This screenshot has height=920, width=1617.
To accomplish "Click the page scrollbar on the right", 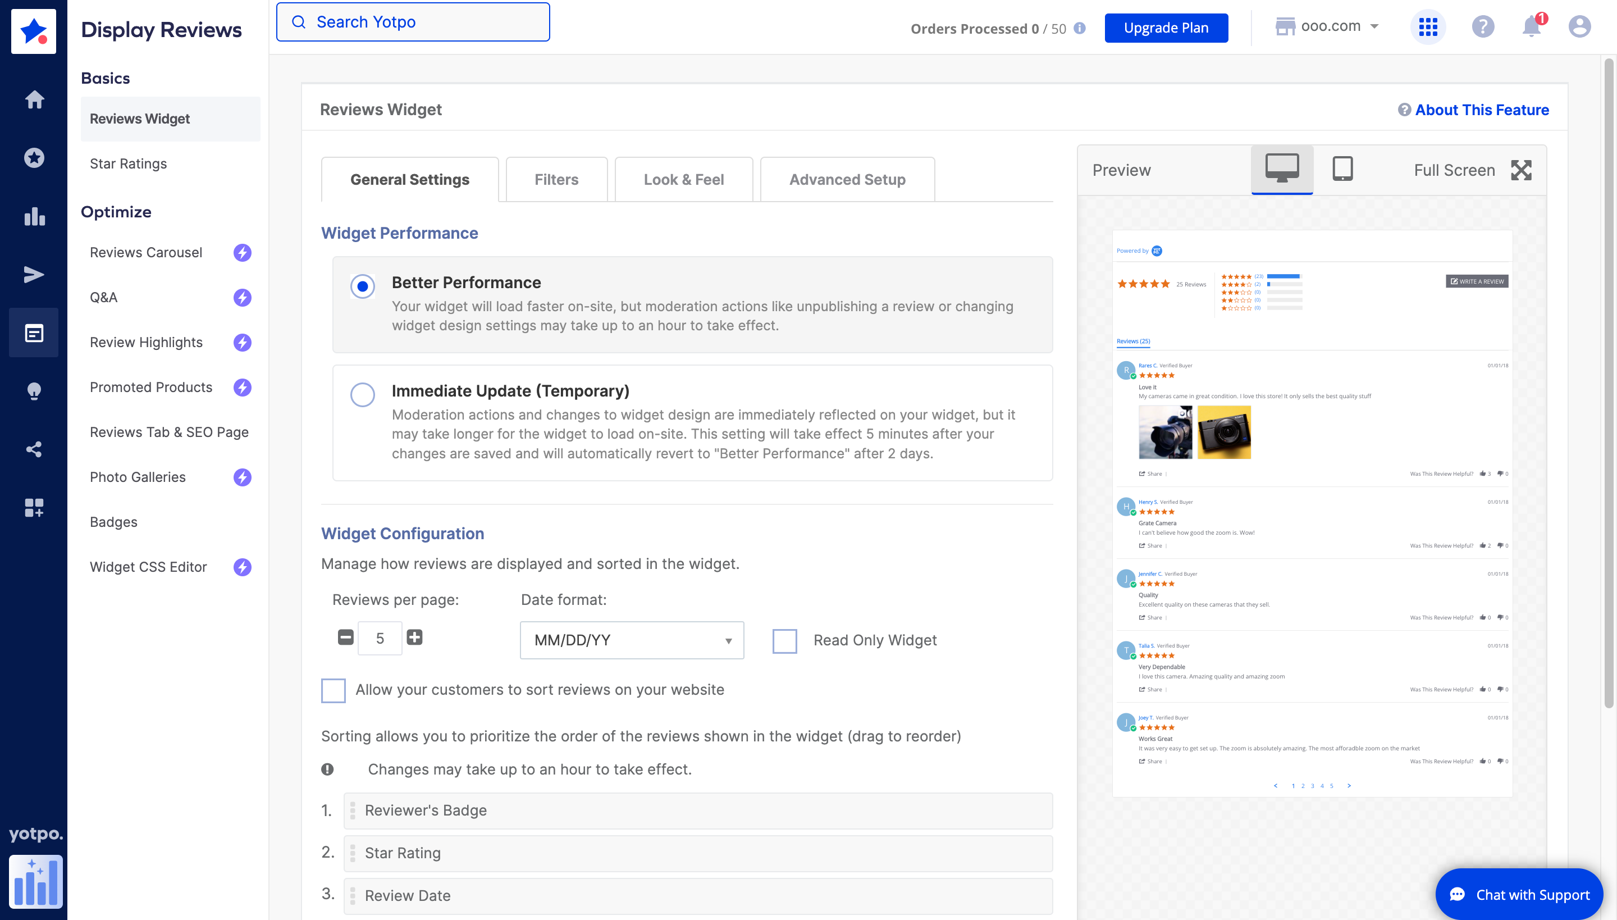I will point(1609,382).
